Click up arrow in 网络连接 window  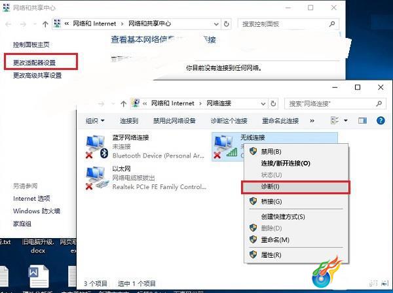tap(123, 103)
